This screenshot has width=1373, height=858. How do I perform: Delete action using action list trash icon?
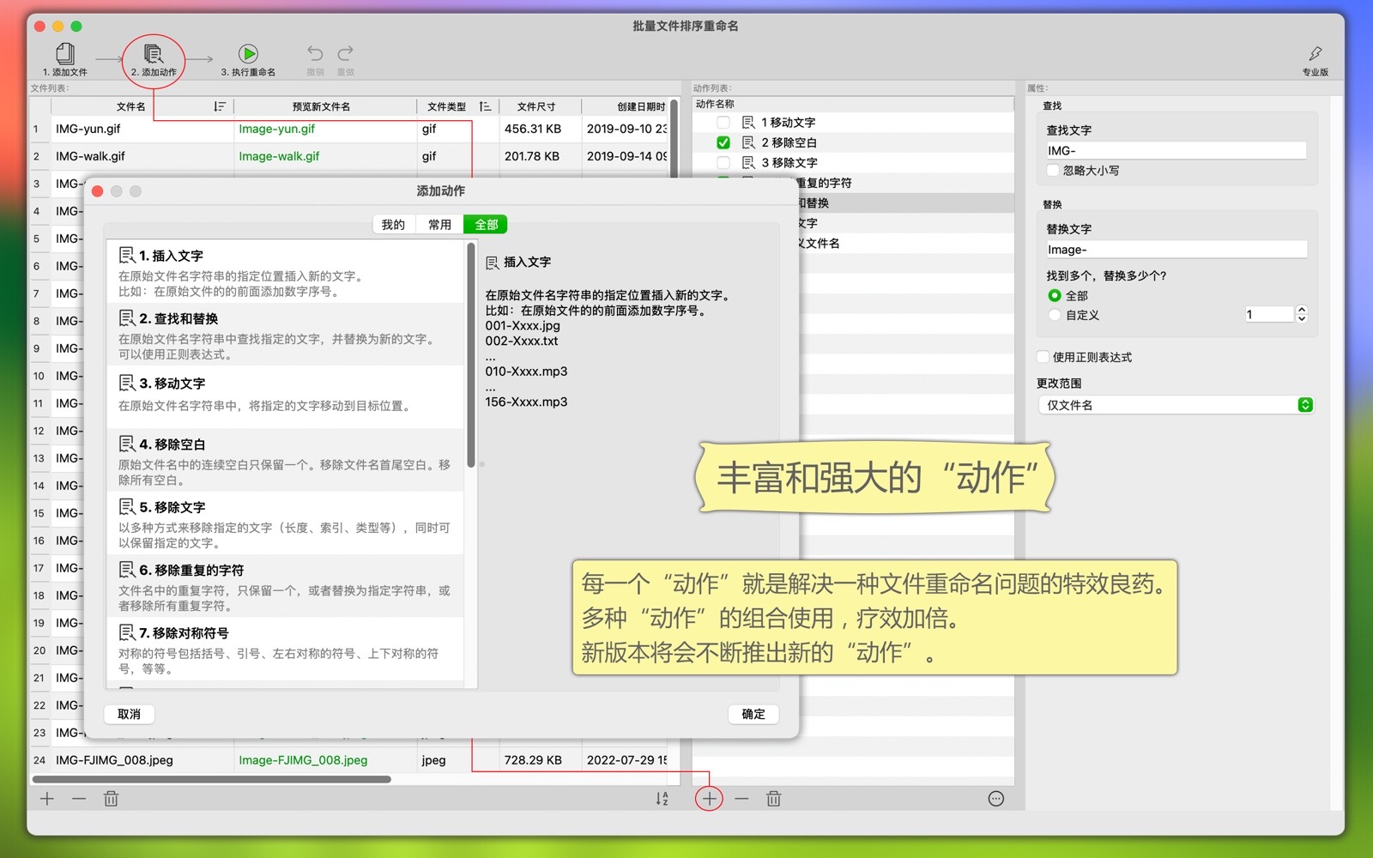[x=773, y=799]
